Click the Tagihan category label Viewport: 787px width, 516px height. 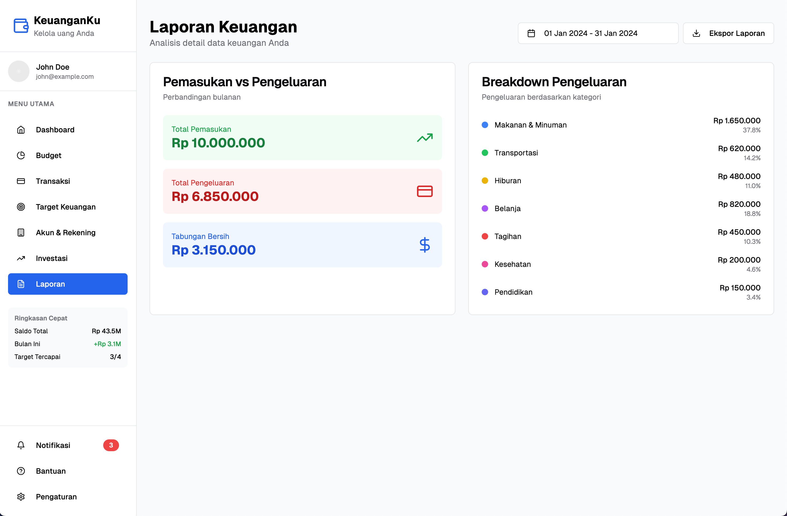tap(508, 236)
